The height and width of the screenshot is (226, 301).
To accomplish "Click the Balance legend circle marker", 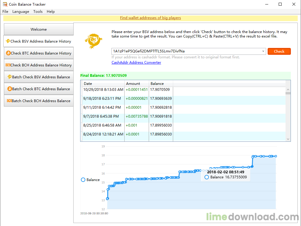I will (83, 180).
